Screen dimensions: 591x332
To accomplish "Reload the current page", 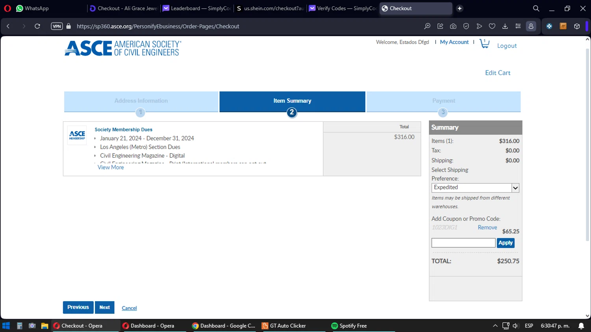I will tap(37, 26).
